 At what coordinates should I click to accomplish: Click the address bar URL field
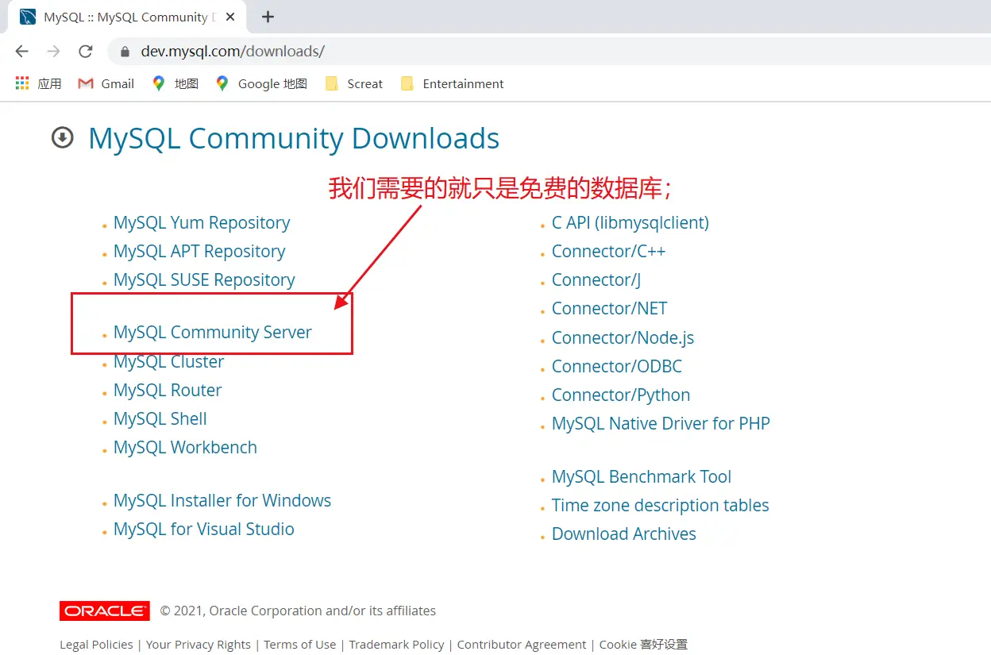476,52
